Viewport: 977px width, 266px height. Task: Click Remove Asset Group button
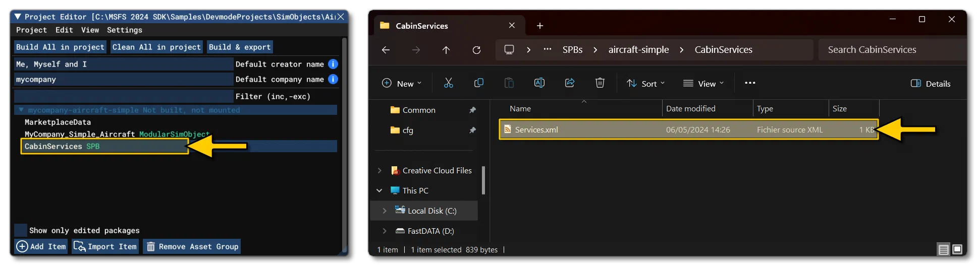point(192,246)
